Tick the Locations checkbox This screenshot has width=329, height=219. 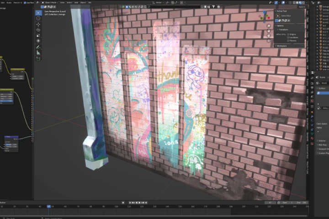click(288, 37)
